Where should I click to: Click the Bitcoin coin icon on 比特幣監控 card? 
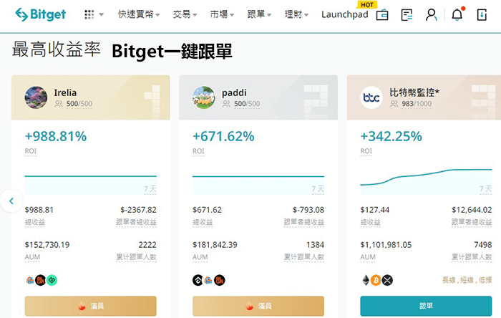point(376,280)
